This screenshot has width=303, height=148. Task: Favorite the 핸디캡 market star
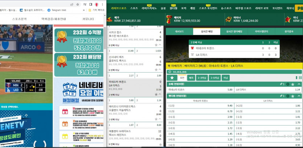click(x=293, y=96)
